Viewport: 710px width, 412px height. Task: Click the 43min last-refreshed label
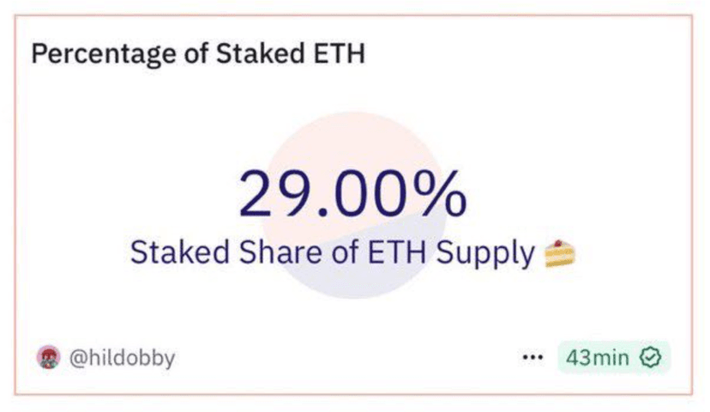click(598, 358)
